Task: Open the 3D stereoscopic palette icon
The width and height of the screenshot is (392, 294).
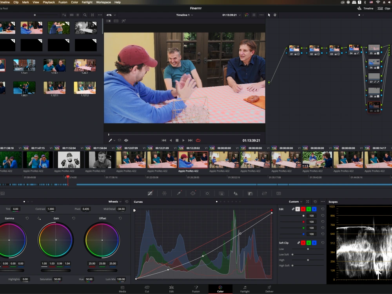Action: (278, 193)
